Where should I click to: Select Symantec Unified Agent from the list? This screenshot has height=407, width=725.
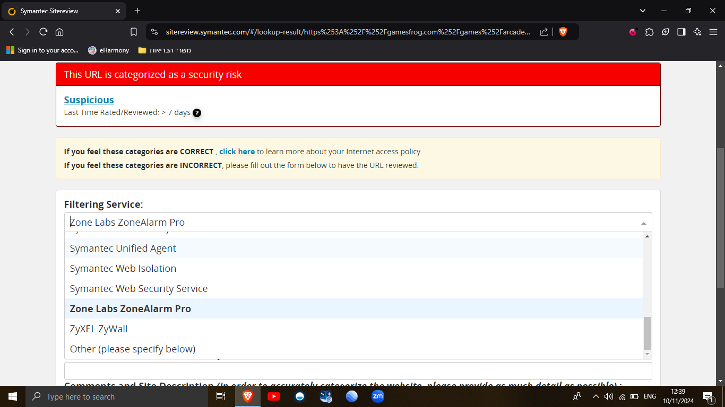click(x=353, y=248)
